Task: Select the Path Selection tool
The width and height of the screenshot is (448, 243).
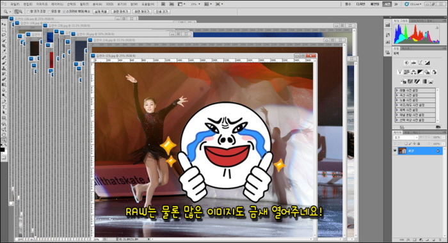Action: 4,112
